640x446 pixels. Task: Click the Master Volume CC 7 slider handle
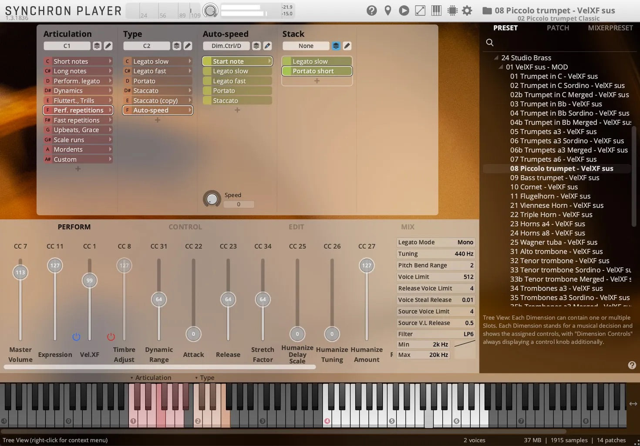pos(20,273)
